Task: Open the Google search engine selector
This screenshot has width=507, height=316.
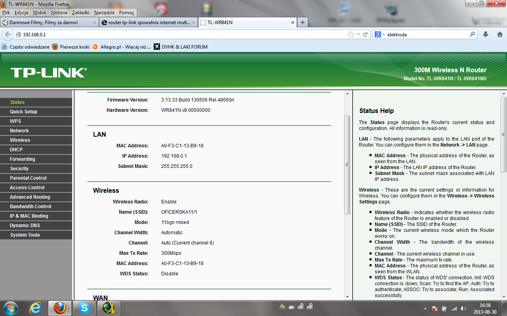Action: (x=380, y=34)
